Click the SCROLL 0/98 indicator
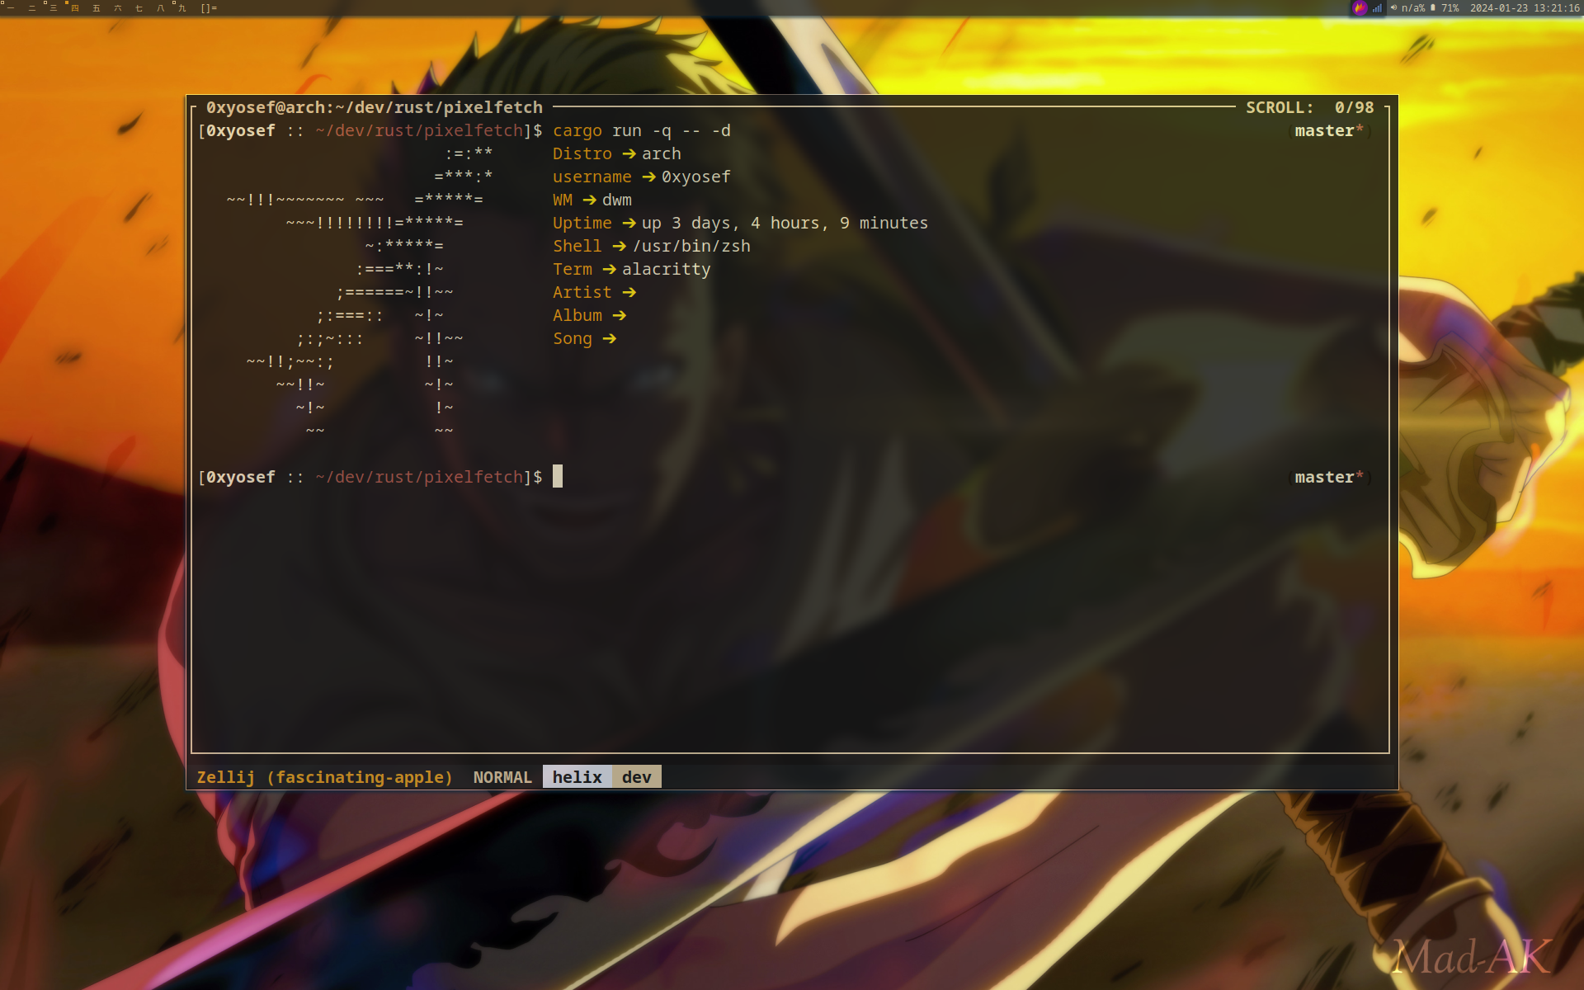This screenshot has width=1584, height=990. (x=1309, y=107)
